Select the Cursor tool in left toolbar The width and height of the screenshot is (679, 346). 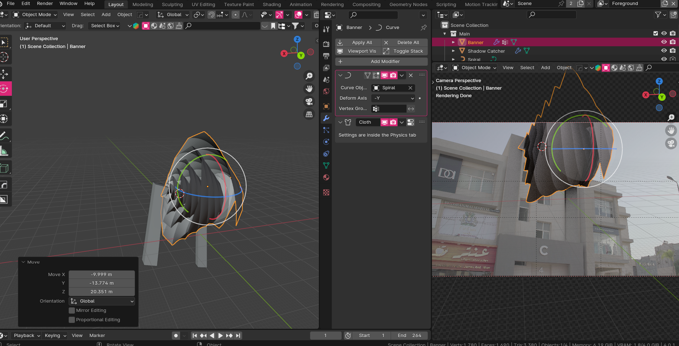coord(4,57)
